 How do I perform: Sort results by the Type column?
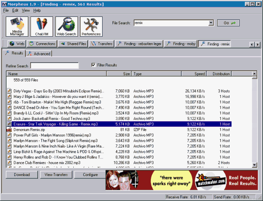[157, 74]
